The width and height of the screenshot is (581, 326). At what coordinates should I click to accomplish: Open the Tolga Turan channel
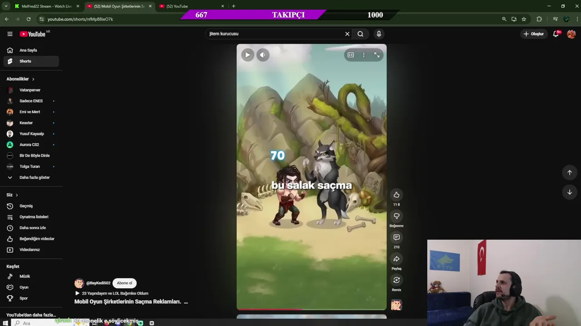click(x=31, y=166)
